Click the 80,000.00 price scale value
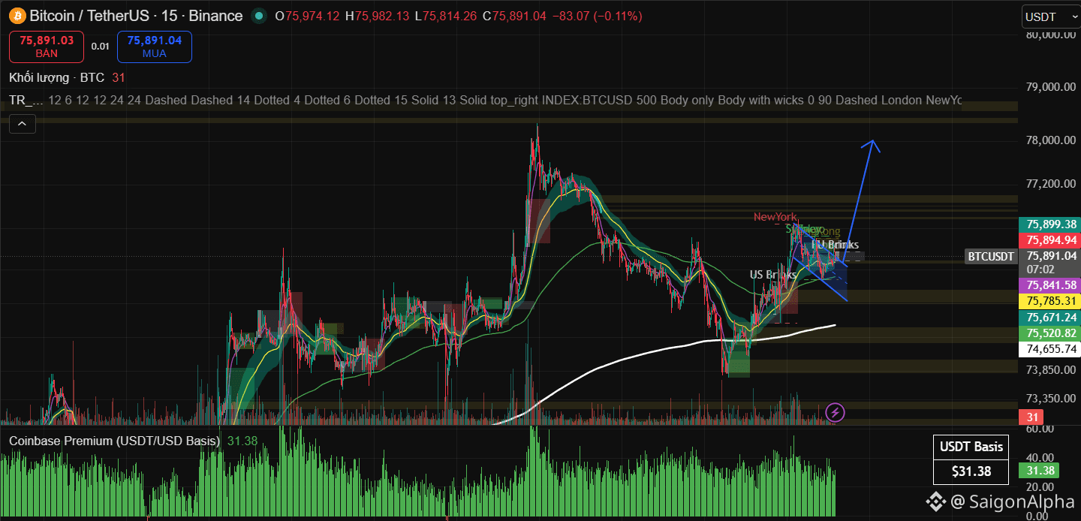 [x=1051, y=35]
